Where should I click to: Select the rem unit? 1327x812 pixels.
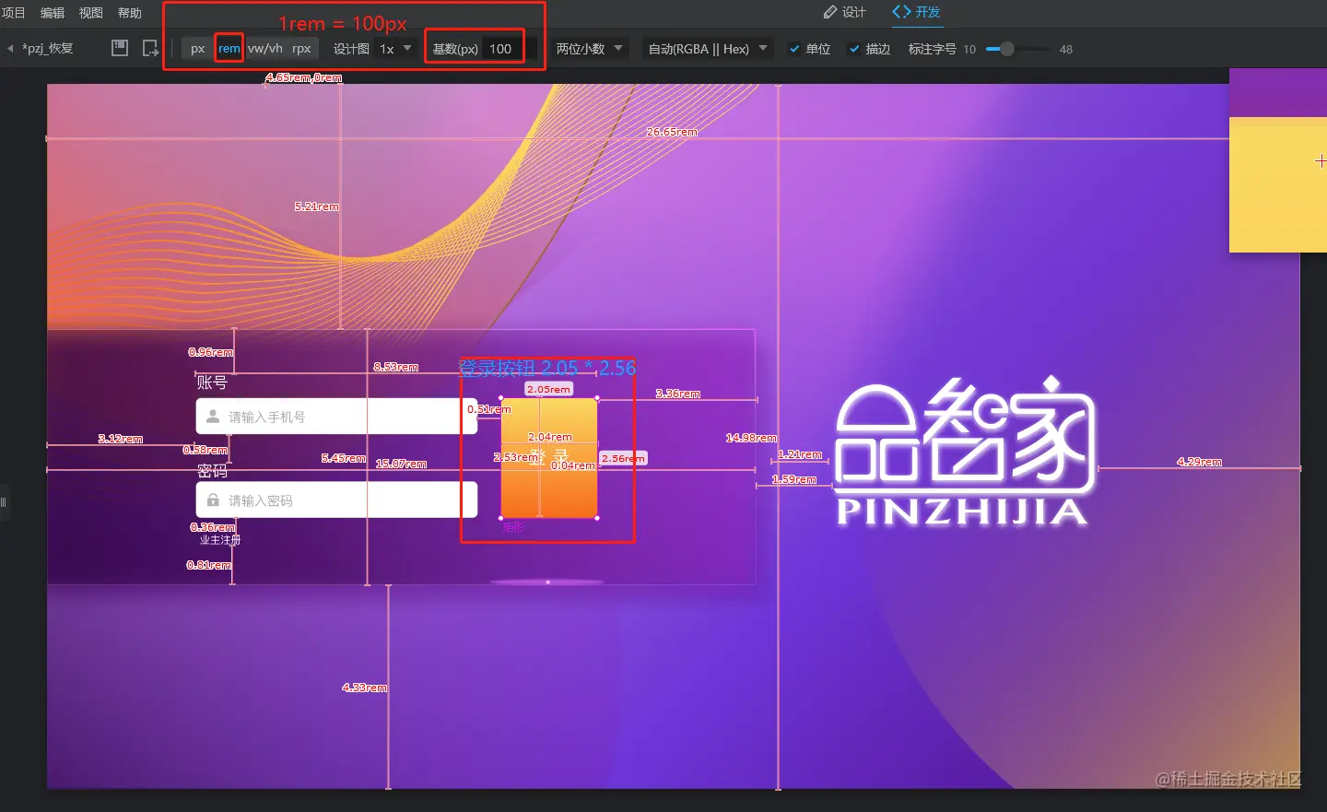229,49
